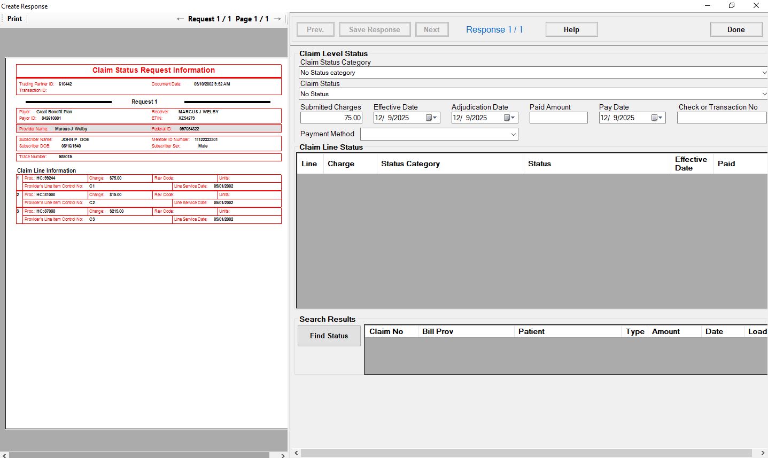Image resolution: width=768 pixels, height=458 pixels.
Task: Click the Prev. button
Action: coord(315,29)
